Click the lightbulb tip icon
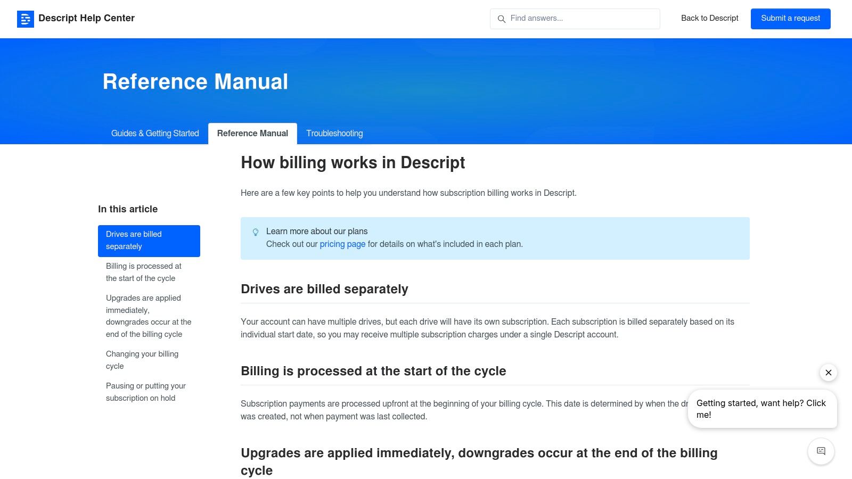 coord(256,232)
